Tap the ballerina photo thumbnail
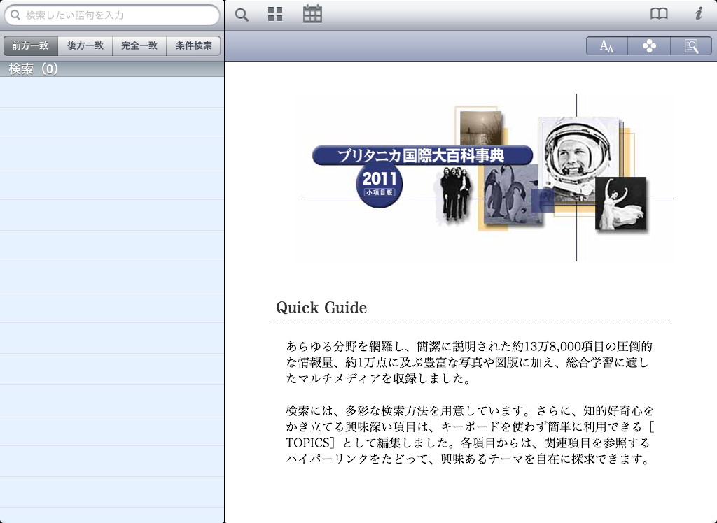The image size is (717, 523). click(x=620, y=203)
